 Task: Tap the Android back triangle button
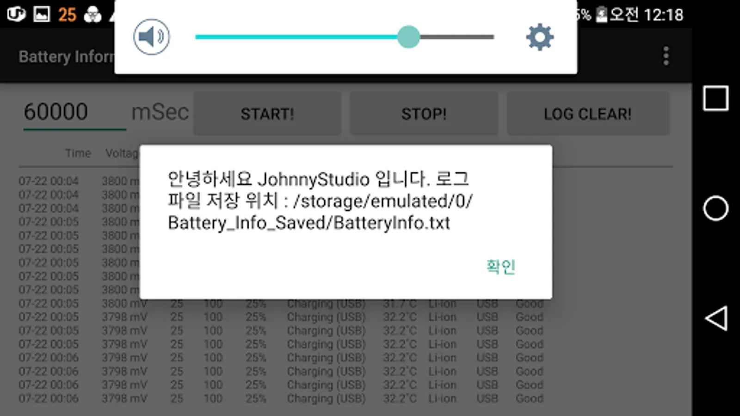click(x=716, y=318)
